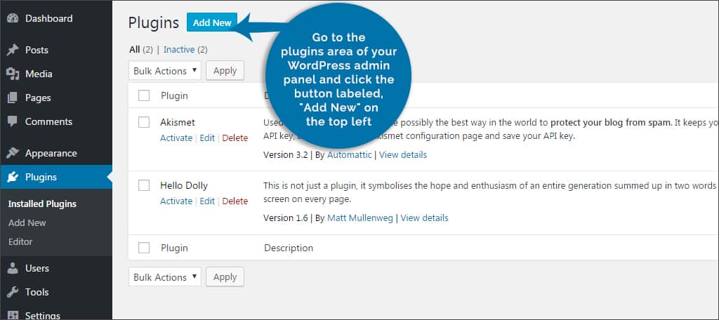Click the Hello Dolly plugin name

[184, 186]
